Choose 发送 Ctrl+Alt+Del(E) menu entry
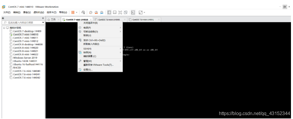Viewport: 293px width, 119px height. [x=100, y=40]
